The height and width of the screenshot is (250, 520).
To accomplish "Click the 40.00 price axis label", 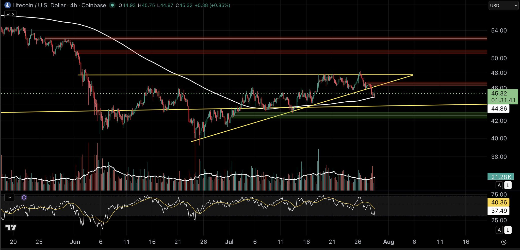I will click(x=499, y=138).
